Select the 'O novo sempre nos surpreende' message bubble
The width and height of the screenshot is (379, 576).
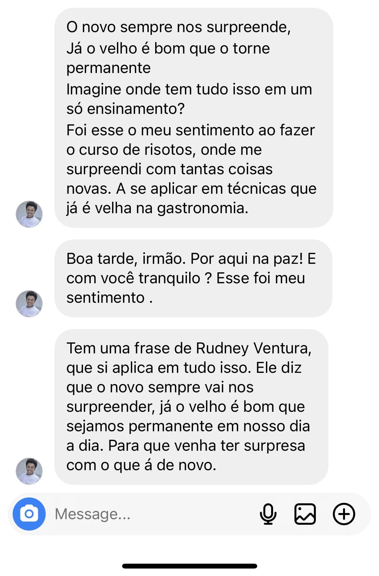pyautogui.click(x=194, y=118)
